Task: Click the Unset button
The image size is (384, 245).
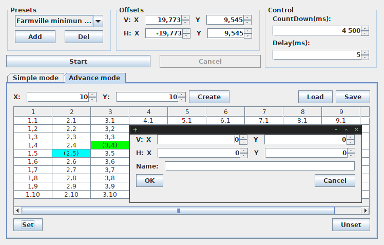Action: coord(351,224)
